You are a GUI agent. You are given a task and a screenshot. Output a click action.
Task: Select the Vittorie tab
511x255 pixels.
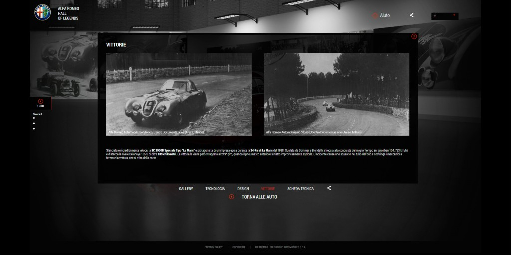tap(268, 189)
